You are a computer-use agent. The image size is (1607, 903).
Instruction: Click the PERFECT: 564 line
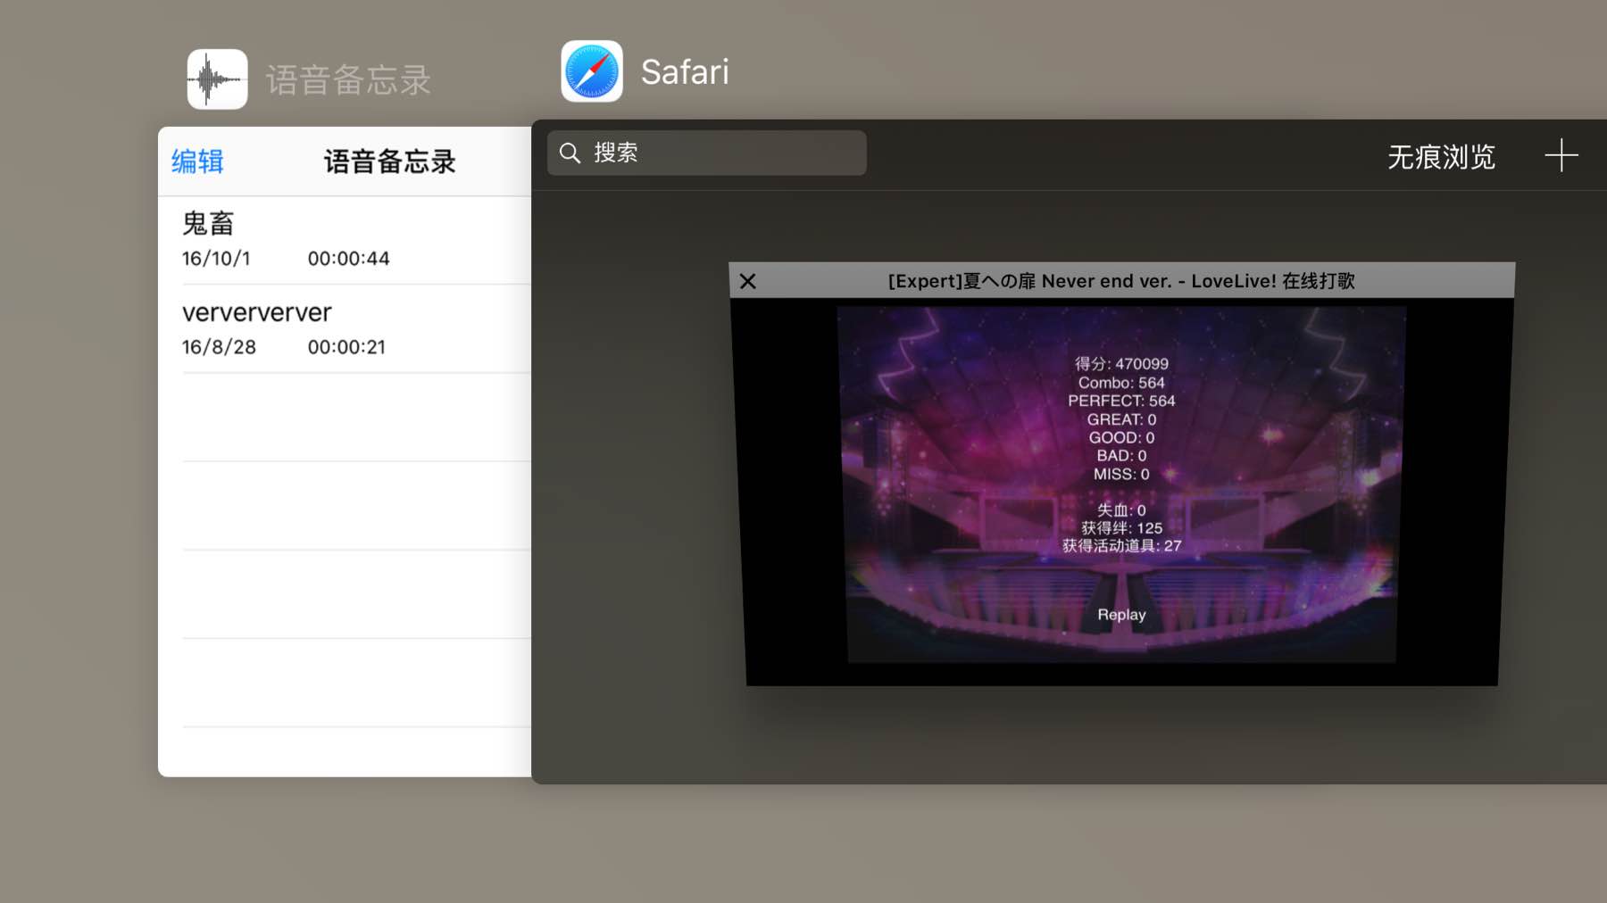click(1121, 401)
